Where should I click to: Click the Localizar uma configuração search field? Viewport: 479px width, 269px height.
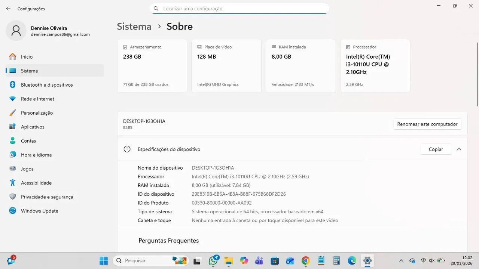tap(239, 8)
